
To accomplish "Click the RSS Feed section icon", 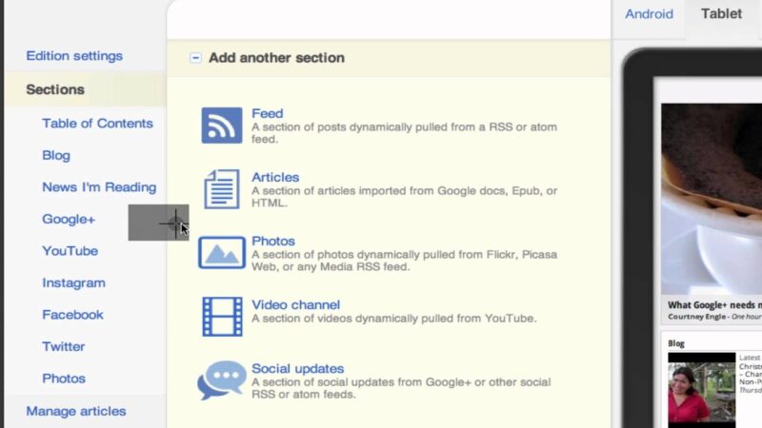I will pyautogui.click(x=222, y=126).
